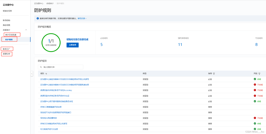Click the green 合规 icon for RDS实例开启TDE加密 rule
Viewport: 266px width, 134px height.
point(255,129)
